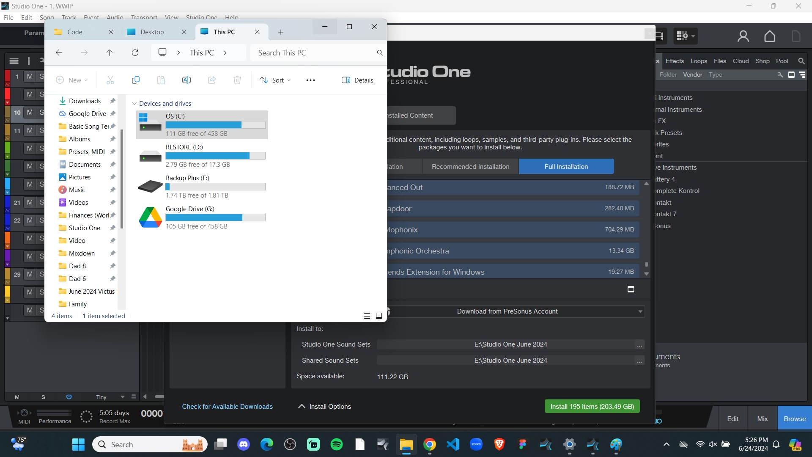Toggle the power button near Tiny
812x457 pixels.
pos(69,397)
